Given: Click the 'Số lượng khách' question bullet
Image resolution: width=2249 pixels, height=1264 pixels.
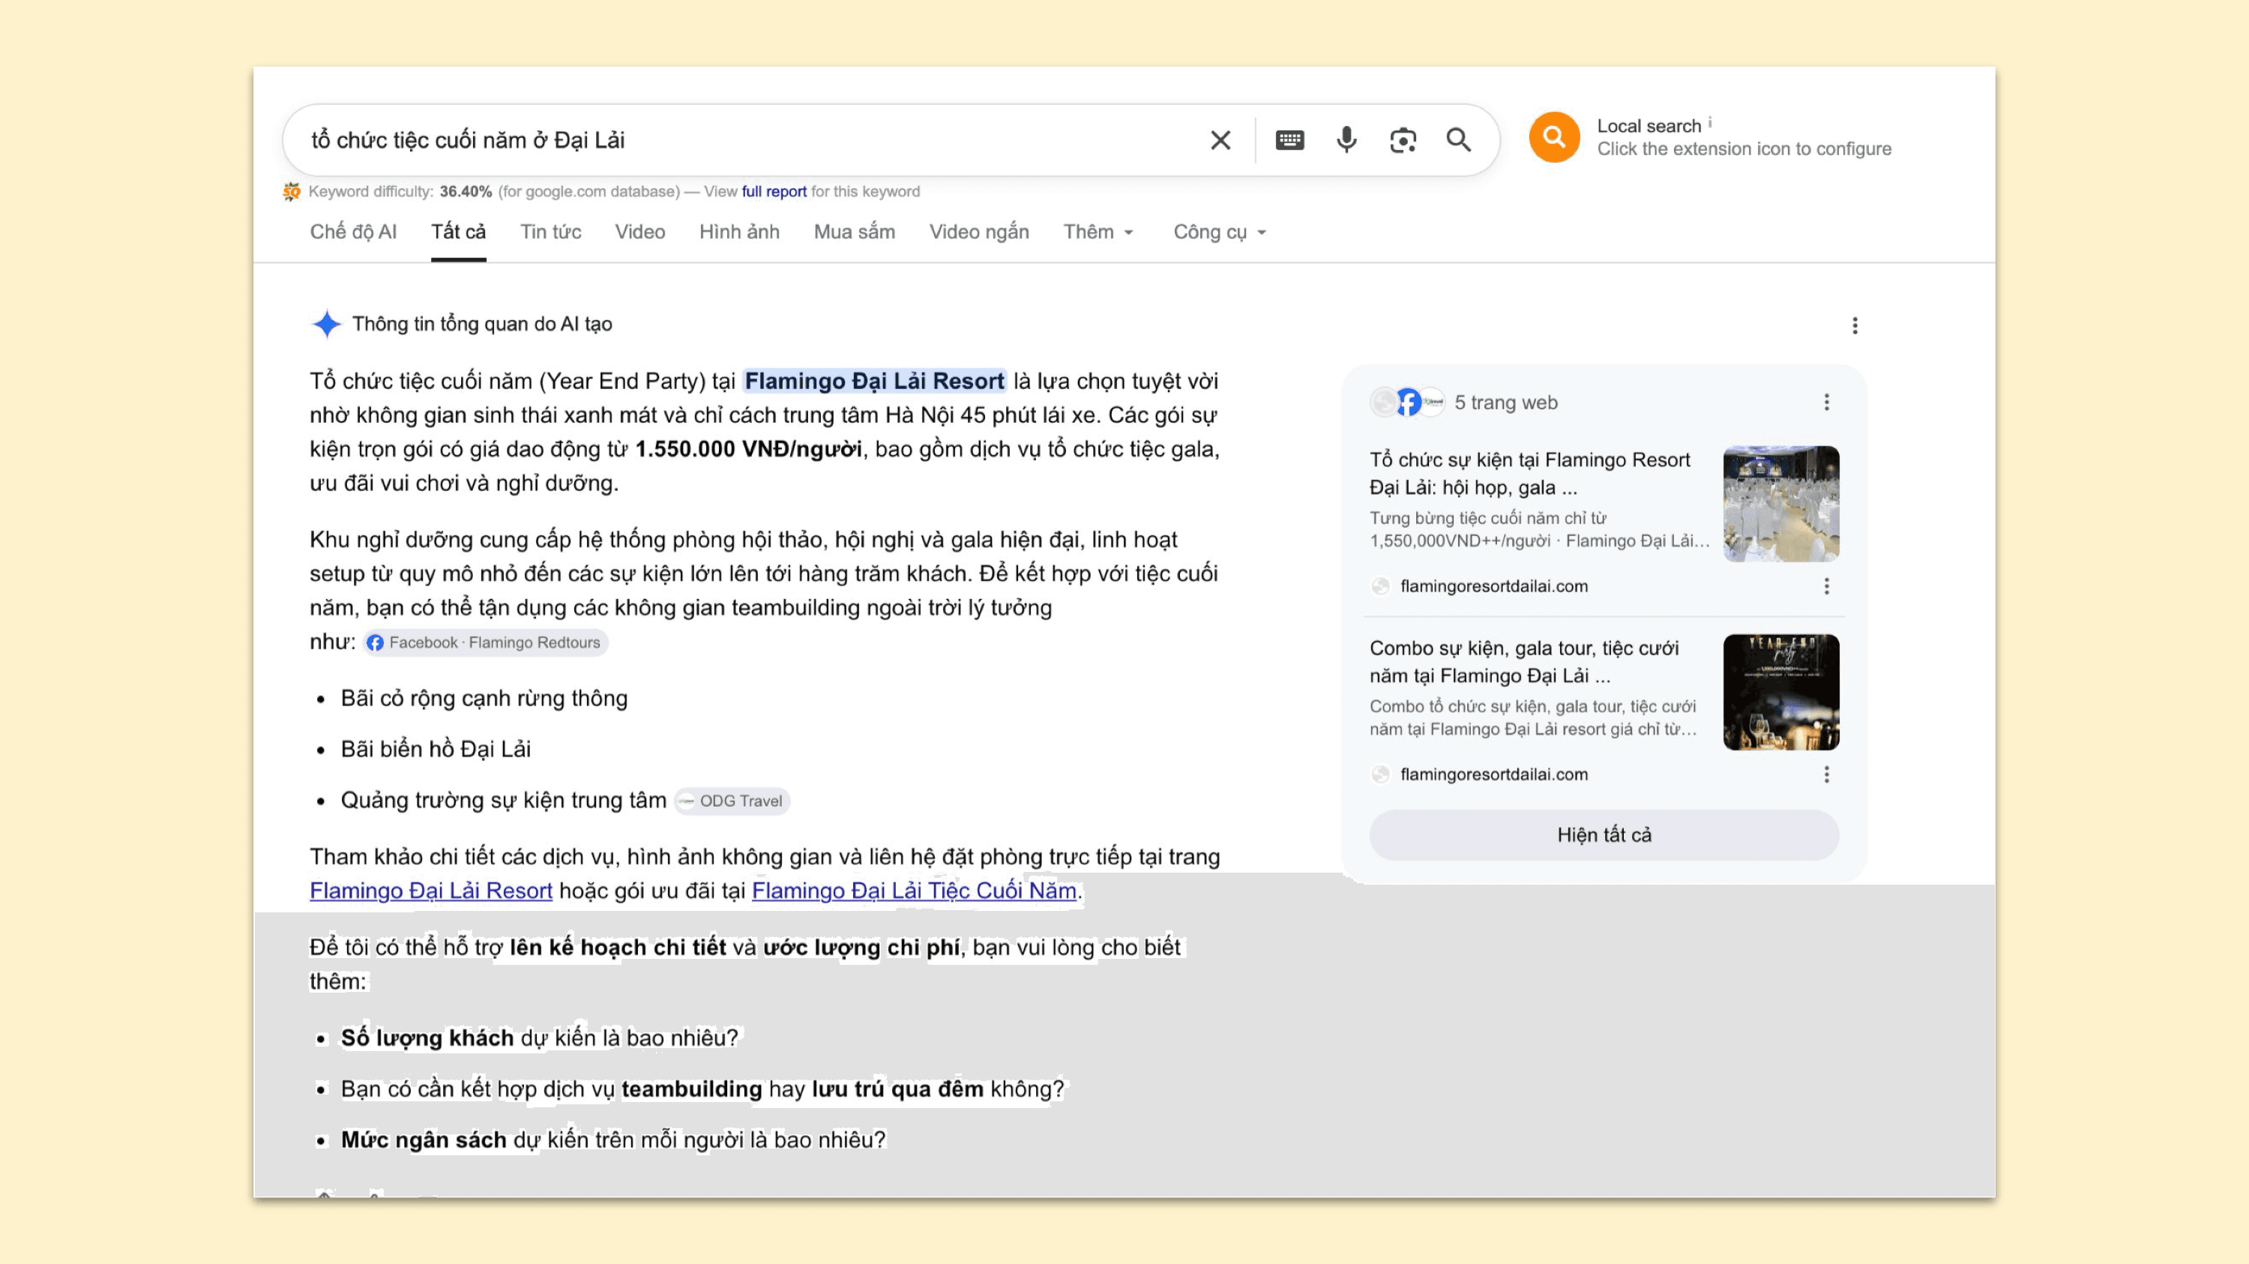Looking at the screenshot, I should 540,1038.
